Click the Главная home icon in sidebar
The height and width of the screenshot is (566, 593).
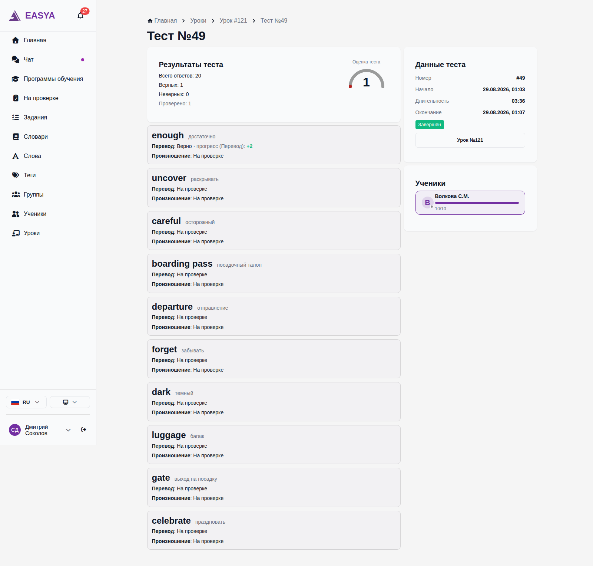click(16, 40)
